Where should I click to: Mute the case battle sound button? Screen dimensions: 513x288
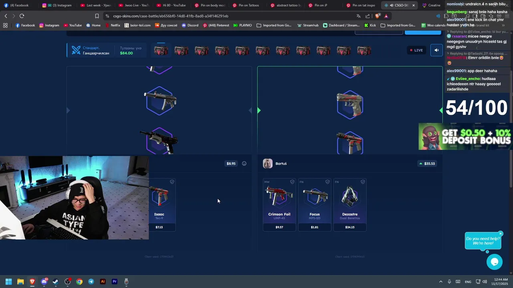click(x=436, y=50)
